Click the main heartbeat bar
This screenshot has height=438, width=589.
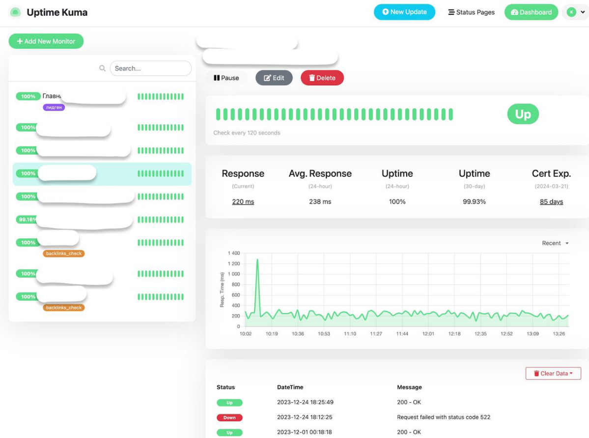pyautogui.click(x=335, y=114)
